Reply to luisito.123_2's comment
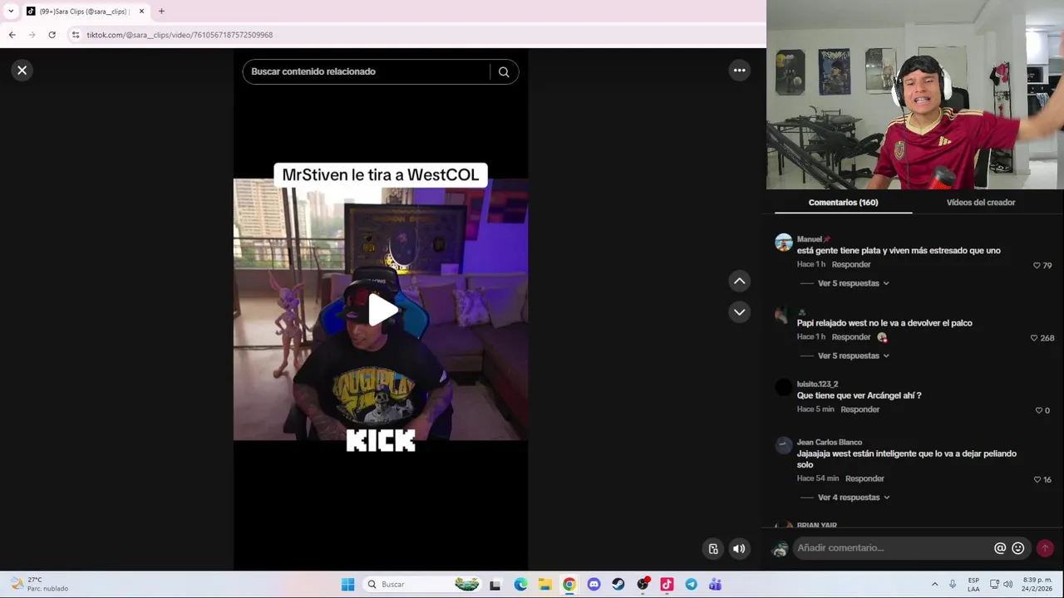 coord(860,409)
